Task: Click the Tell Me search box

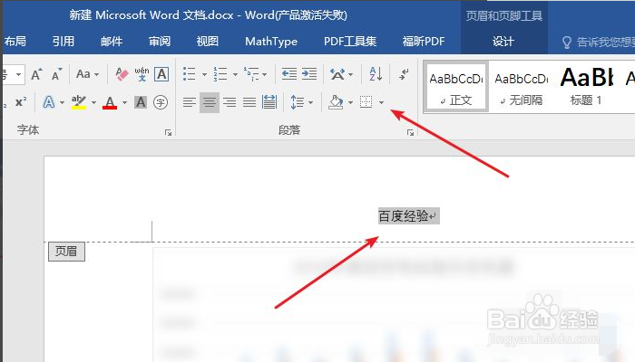Action: [598, 42]
